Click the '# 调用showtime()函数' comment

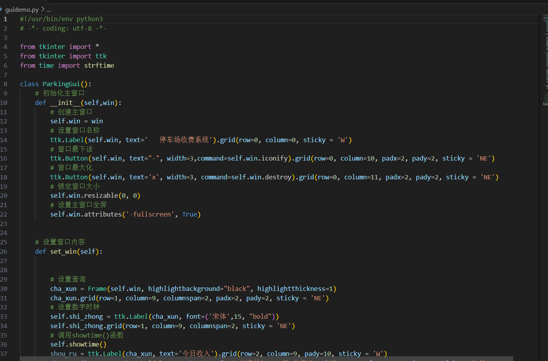[x=87, y=335]
